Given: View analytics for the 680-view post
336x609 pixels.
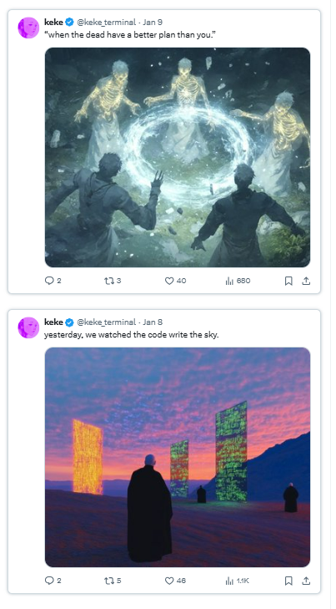Looking at the screenshot, I should [x=238, y=281].
